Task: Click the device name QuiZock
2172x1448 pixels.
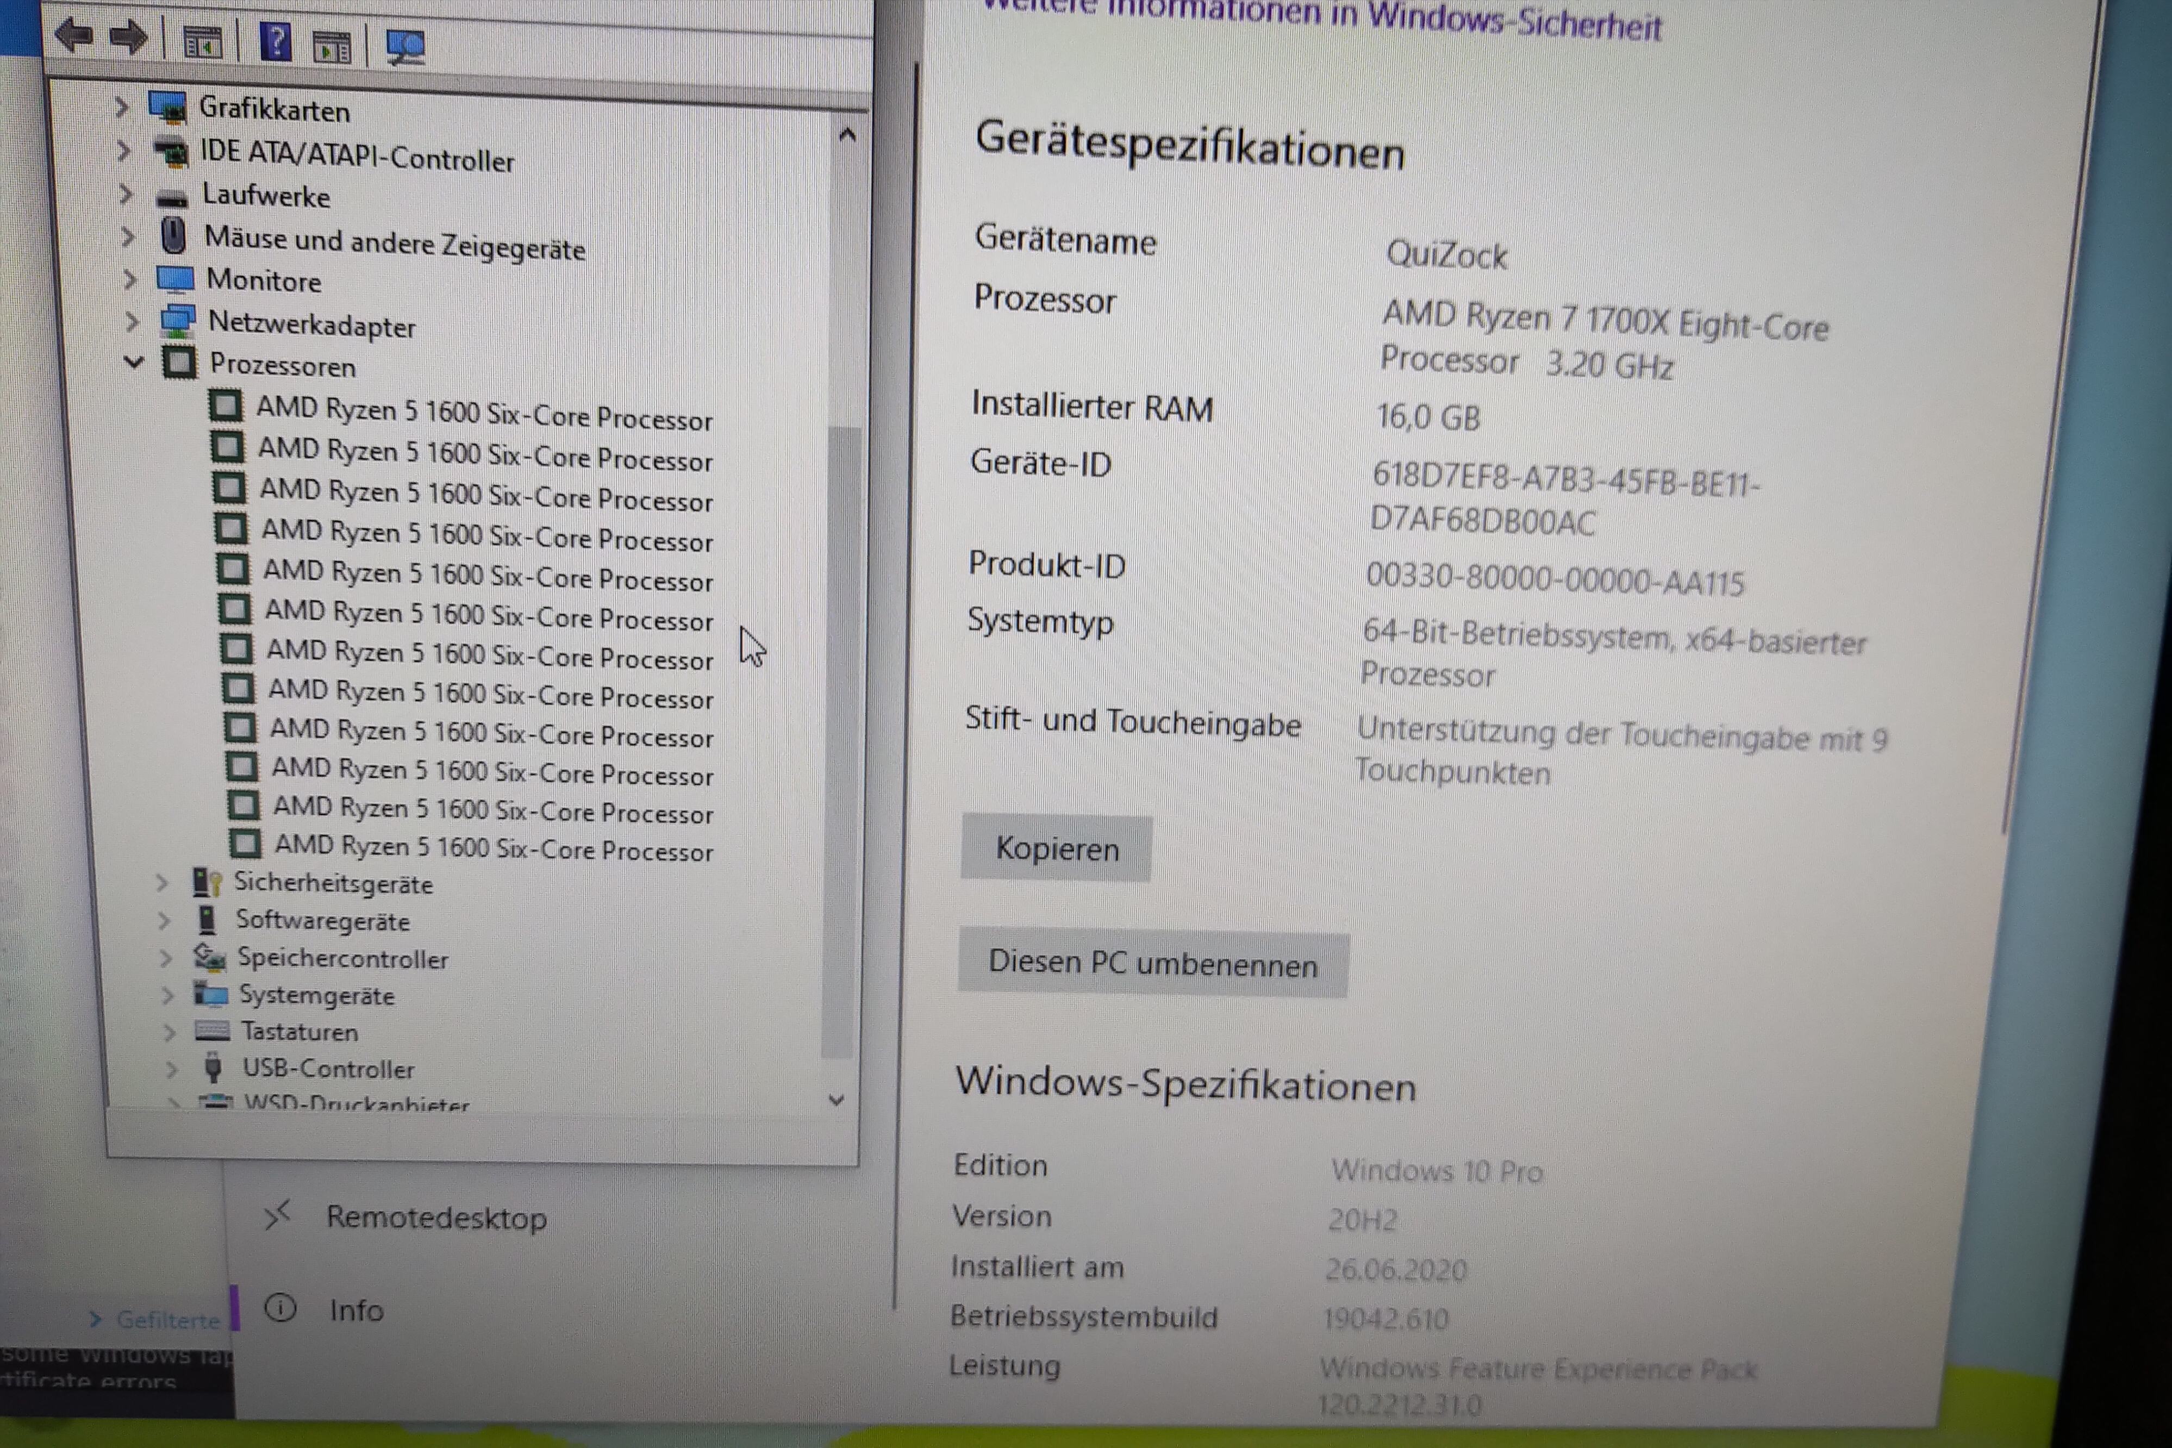Action: coord(1446,254)
